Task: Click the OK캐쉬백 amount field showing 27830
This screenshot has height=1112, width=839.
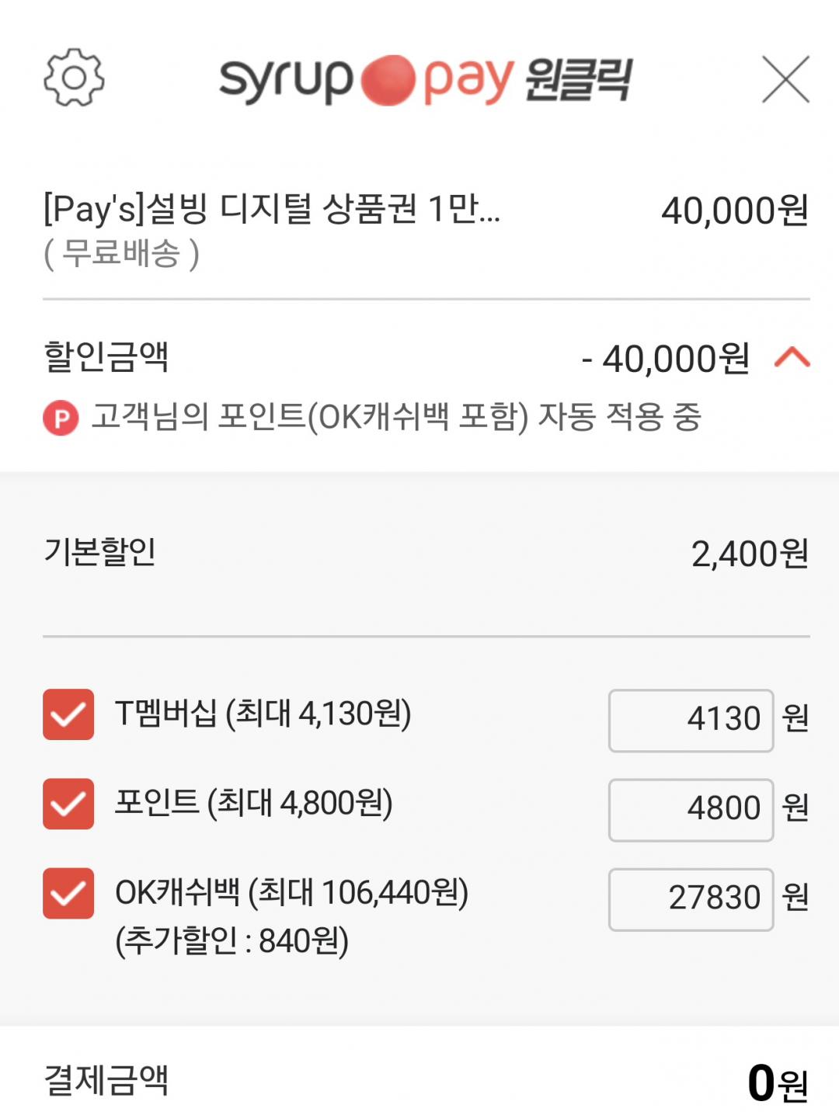Action: coord(691,898)
